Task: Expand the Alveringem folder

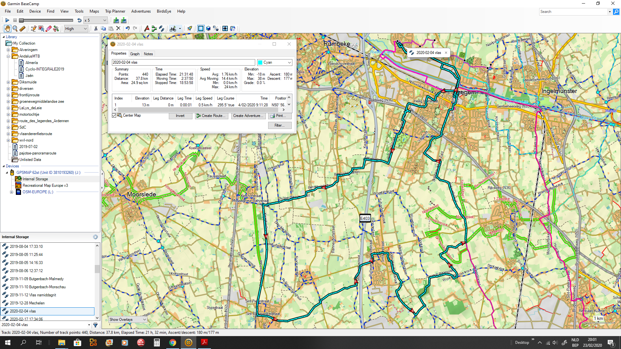Action: coord(8,50)
